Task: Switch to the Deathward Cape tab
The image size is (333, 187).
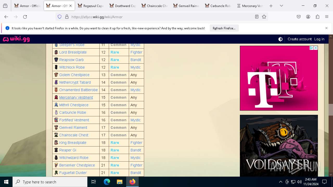Action: [x=122, y=6]
